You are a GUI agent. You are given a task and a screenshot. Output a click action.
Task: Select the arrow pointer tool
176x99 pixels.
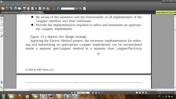pyautogui.click(x=36, y=9)
